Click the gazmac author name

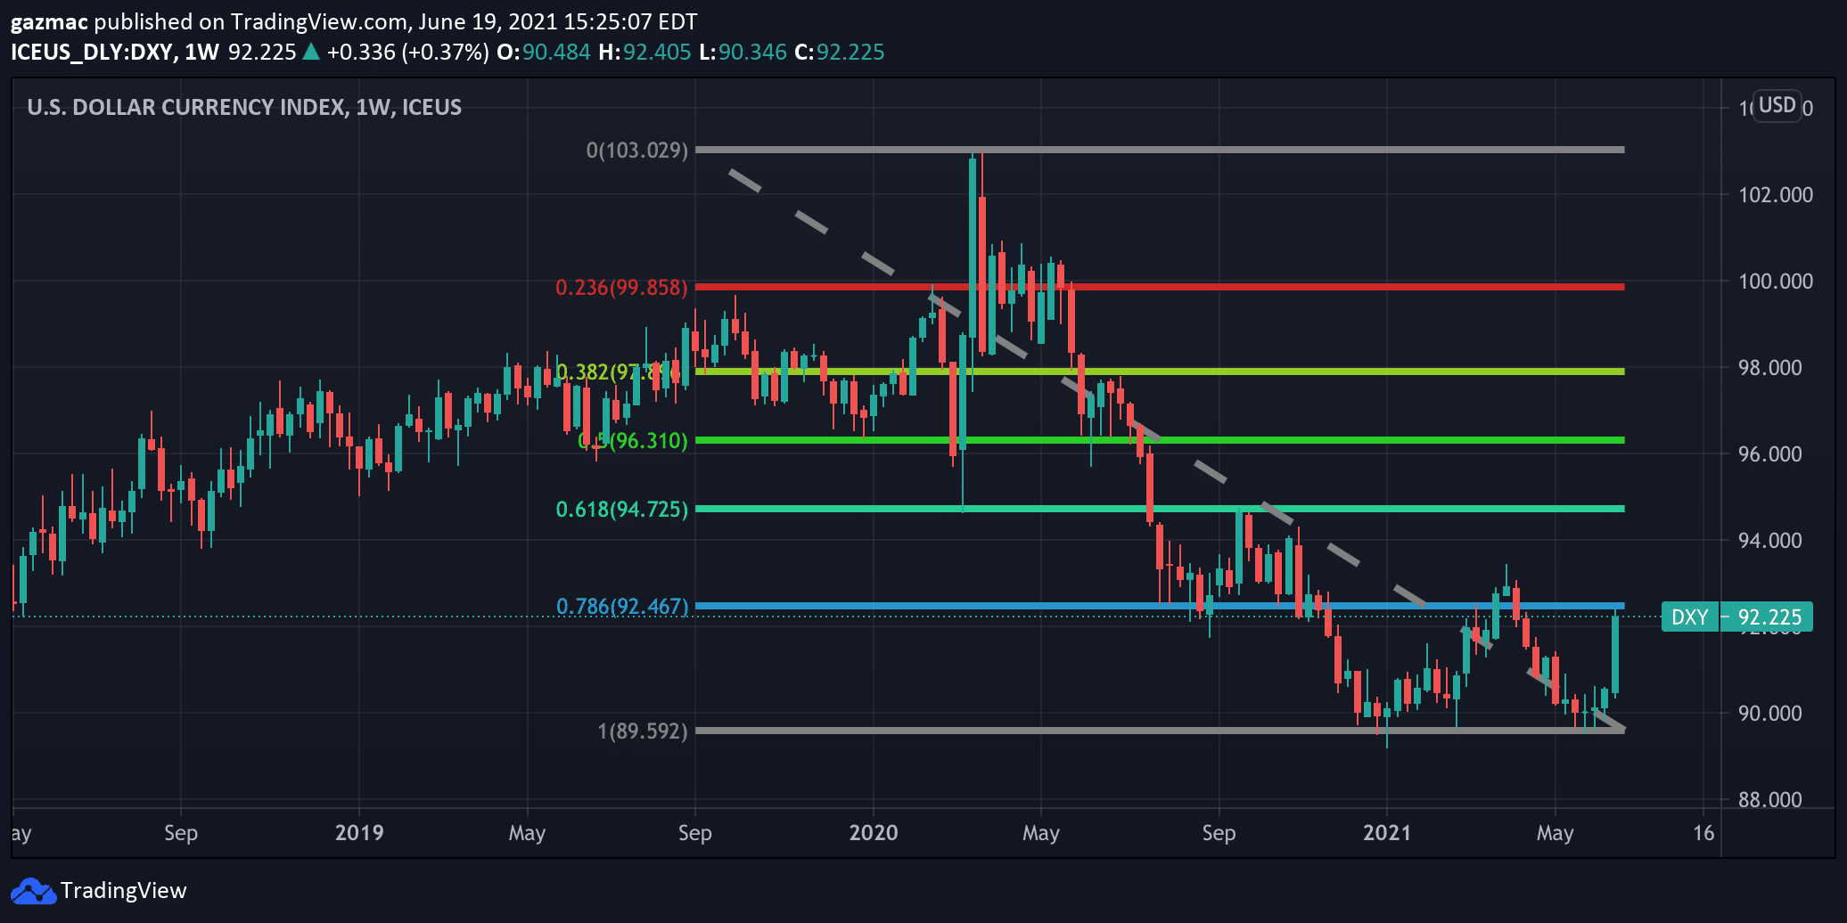(x=49, y=21)
